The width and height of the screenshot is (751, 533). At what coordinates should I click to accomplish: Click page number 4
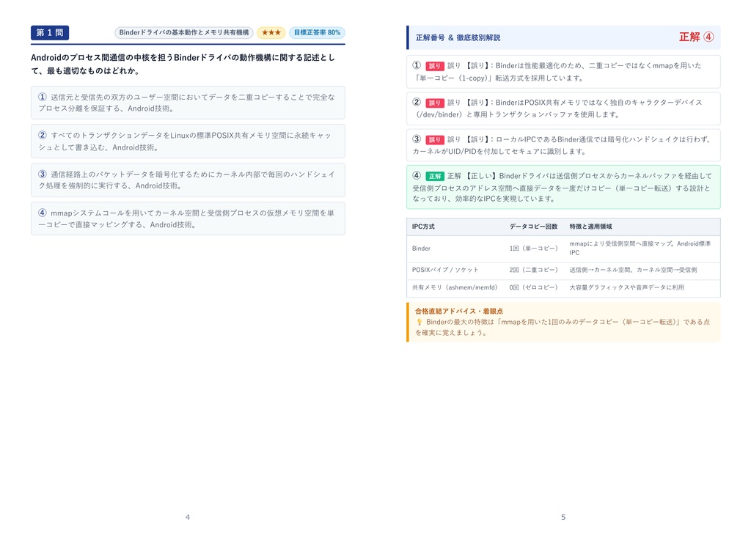pyautogui.click(x=188, y=517)
